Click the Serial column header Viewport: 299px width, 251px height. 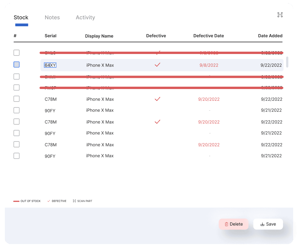(x=51, y=36)
